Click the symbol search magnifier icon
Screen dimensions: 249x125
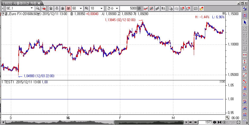tap(37, 8)
